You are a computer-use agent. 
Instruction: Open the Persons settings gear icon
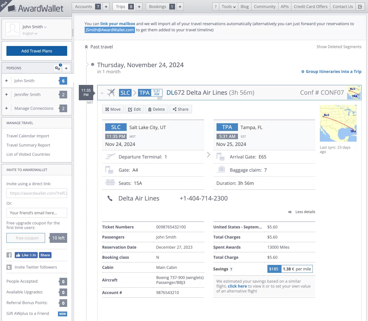(x=57, y=68)
